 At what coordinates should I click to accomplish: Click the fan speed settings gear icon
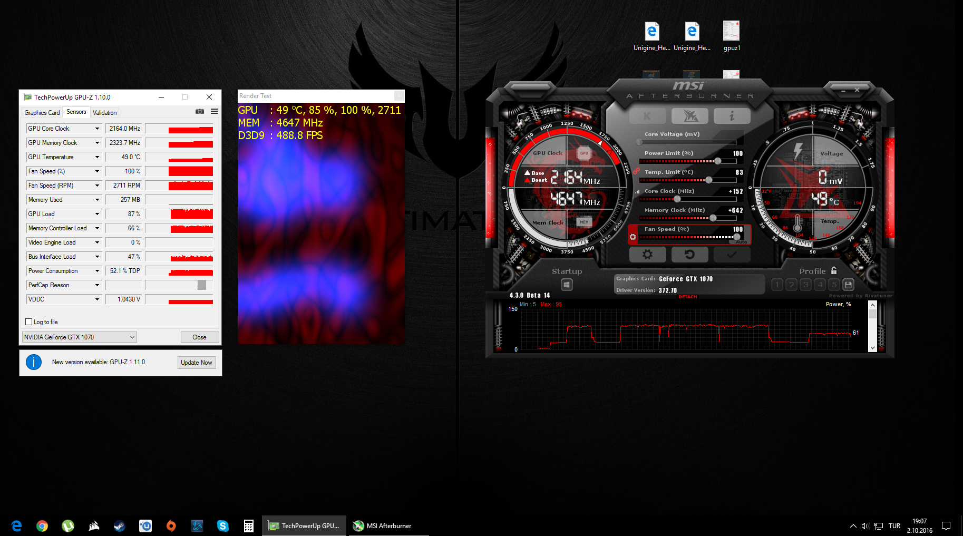click(633, 237)
